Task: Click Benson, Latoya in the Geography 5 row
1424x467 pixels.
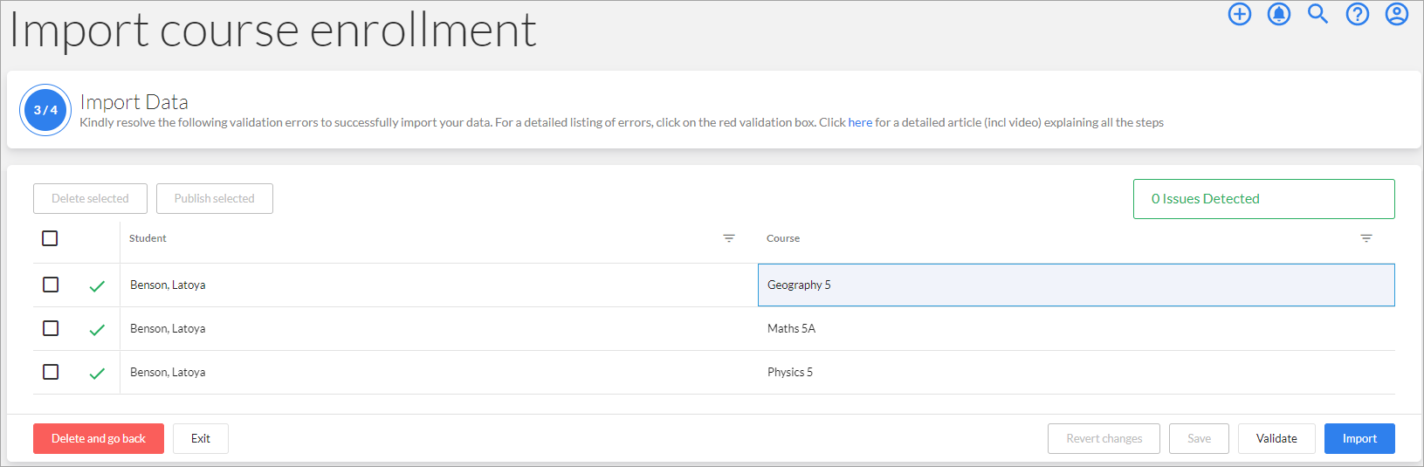Action: click(168, 285)
